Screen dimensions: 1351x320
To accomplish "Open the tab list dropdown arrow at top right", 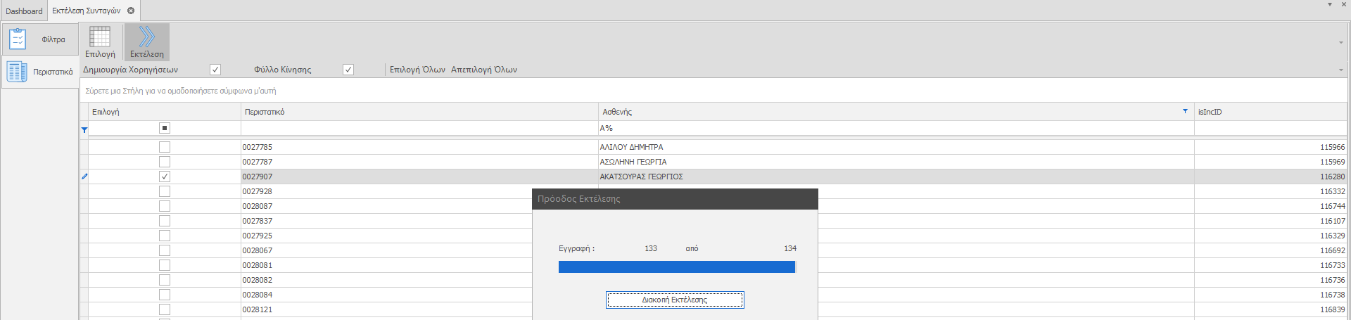I will (1329, 4).
